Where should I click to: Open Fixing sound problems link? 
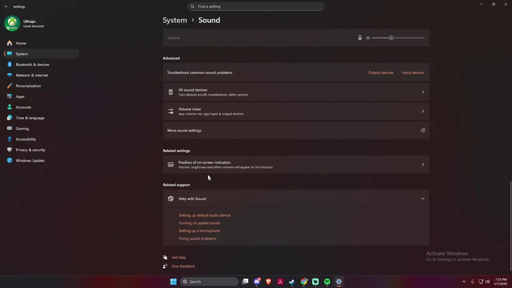198,238
